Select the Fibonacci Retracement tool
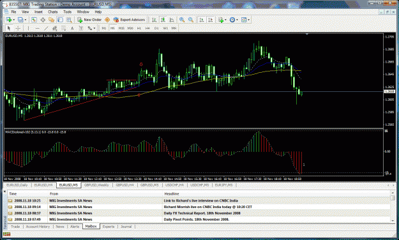Viewport: 399px width, 240px height. [x=63, y=28]
